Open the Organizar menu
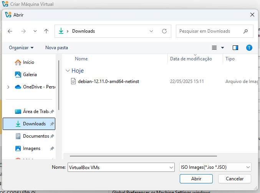This screenshot has height=193, width=260. (21, 48)
